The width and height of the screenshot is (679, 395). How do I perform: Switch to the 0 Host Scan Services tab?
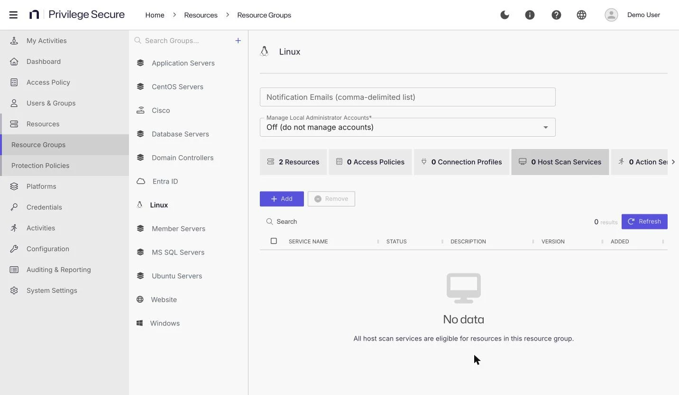point(560,162)
